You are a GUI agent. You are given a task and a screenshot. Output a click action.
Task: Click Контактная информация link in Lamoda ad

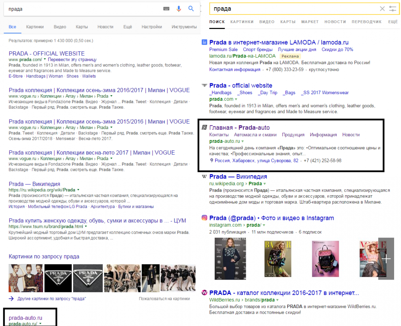[234, 70]
